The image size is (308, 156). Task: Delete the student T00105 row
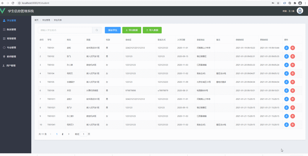[292, 82]
